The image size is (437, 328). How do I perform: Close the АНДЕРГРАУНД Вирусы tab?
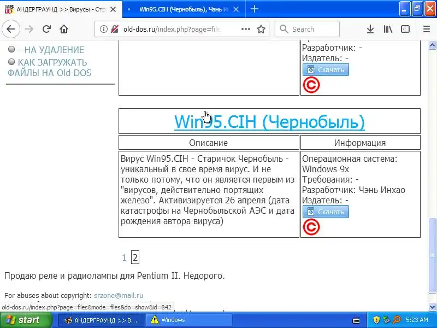point(113,9)
